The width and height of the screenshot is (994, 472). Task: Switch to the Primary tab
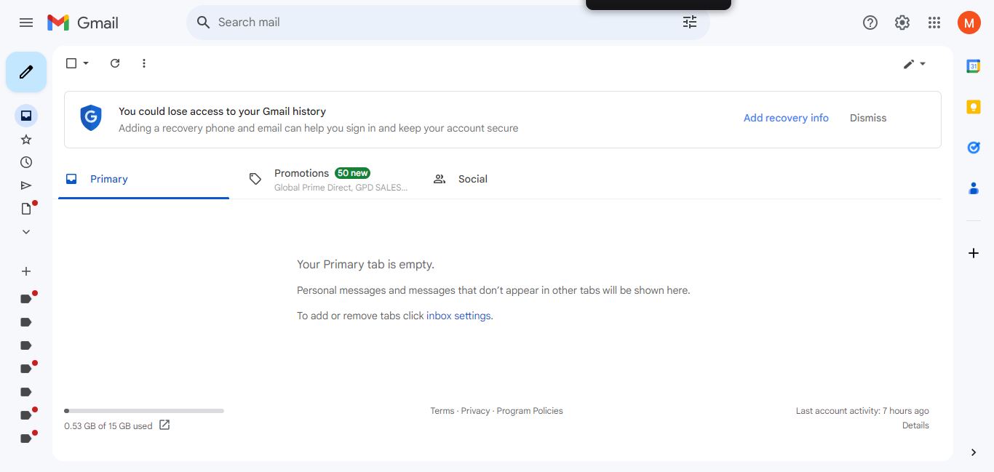tap(143, 179)
